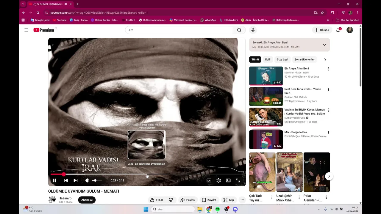Dislike the video with thumbs down
This screenshot has width=381, height=214.
click(171, 200)
